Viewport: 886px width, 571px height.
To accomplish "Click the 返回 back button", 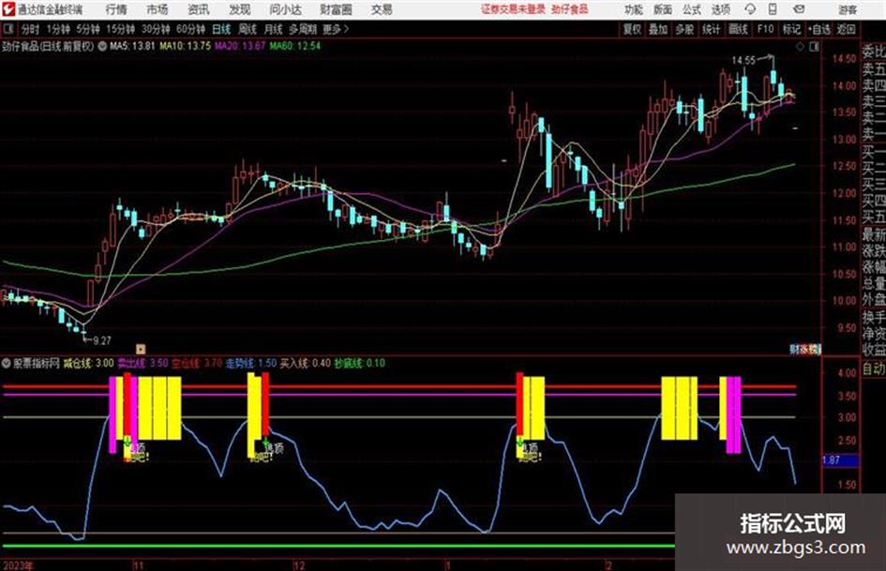I will tap(846, 29).
